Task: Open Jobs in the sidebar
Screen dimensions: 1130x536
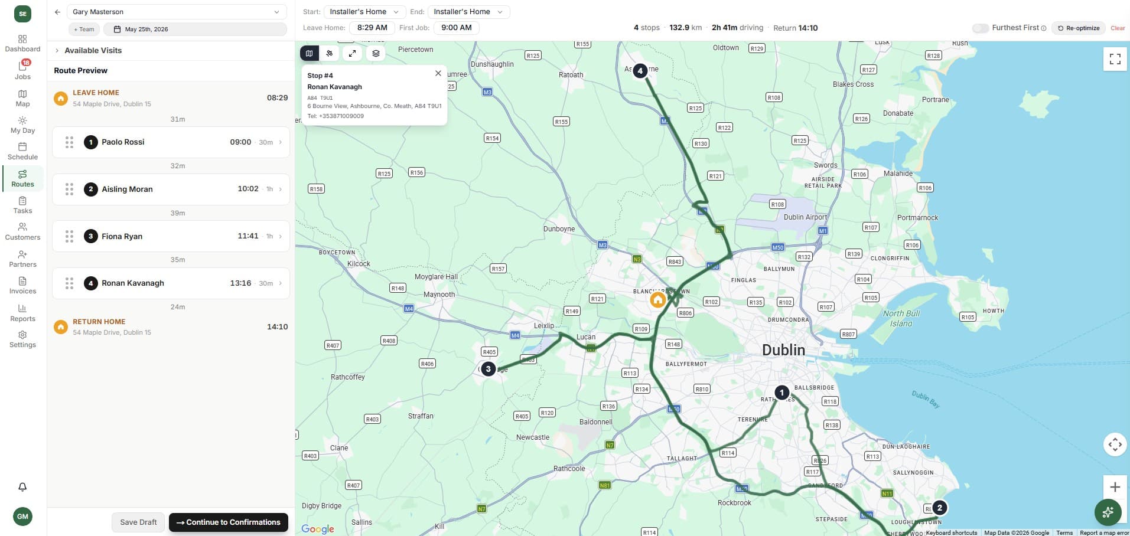Action: (x=22, y=70)
